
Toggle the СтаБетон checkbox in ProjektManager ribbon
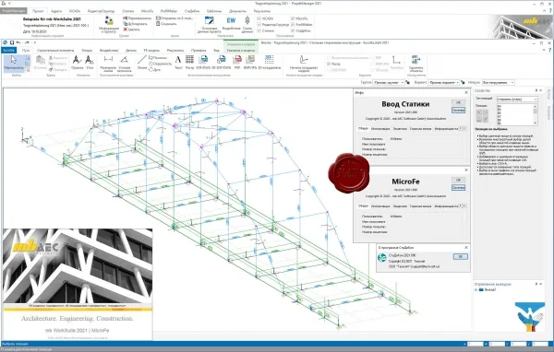point(293,30)
